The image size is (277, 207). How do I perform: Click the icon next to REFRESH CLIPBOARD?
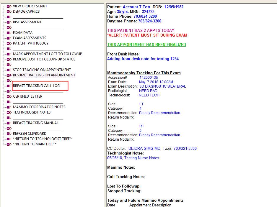(9, 134)
